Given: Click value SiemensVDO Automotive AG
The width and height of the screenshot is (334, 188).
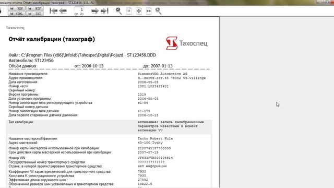Looking at the screenshot, I should [x=162, y=74].
